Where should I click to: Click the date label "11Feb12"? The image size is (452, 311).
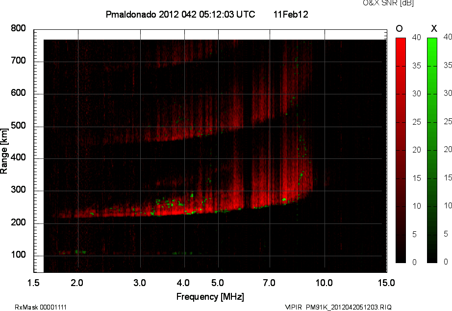click(x=291, y=15)
